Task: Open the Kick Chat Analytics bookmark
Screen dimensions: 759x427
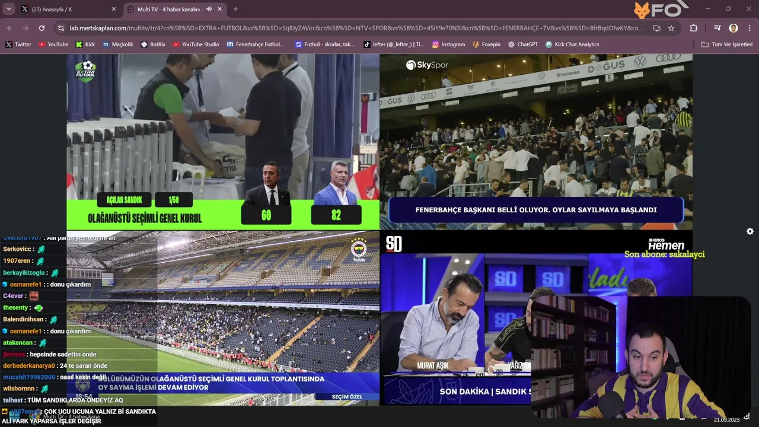Action: [x=572, y=44]
